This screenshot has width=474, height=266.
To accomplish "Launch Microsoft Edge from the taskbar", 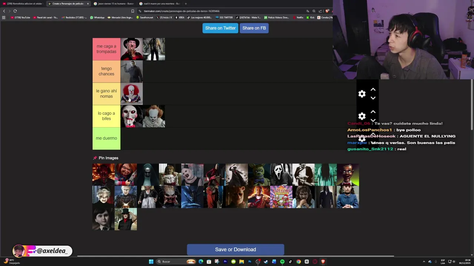I will click(x=201, y=262).
